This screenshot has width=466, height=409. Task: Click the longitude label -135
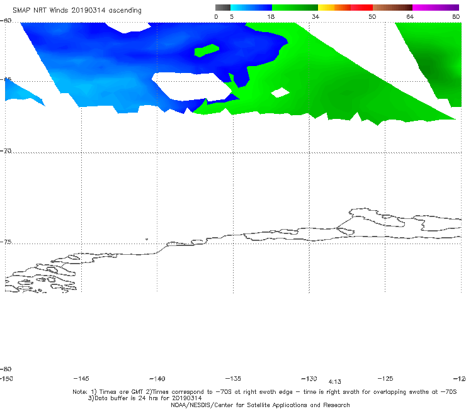click(233, 378)
